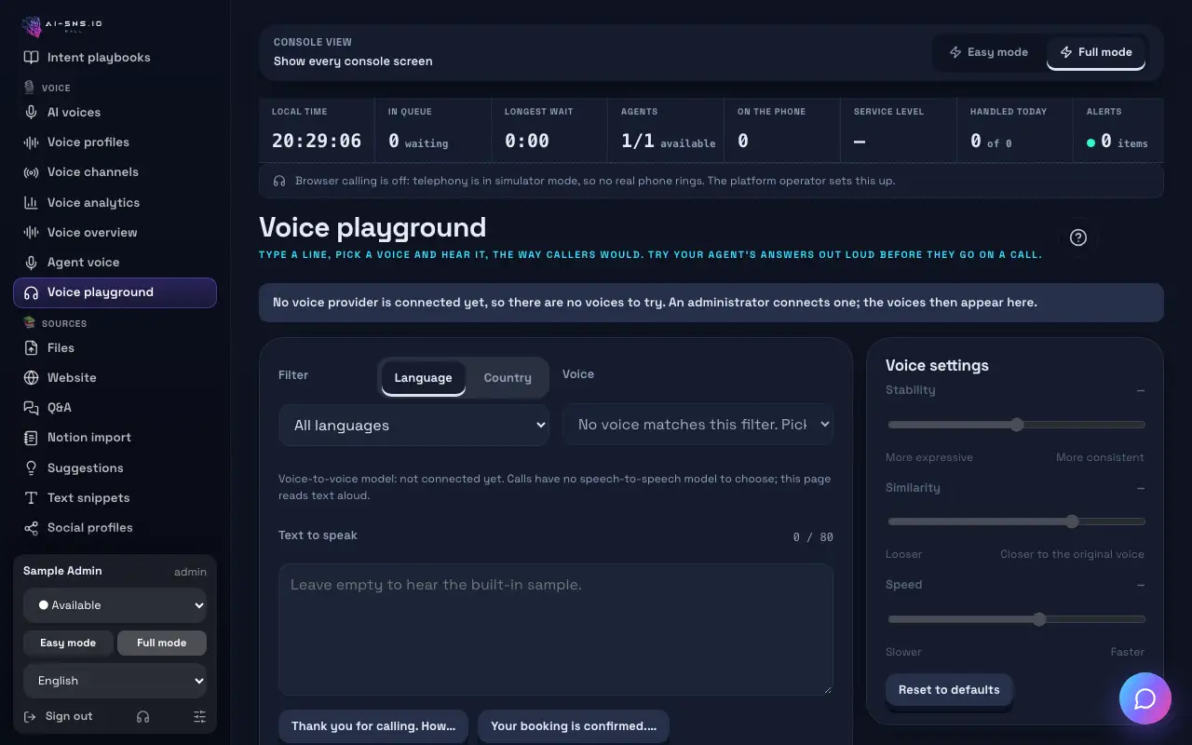This screenshot has width=1192, height=745.
Task: Adjust the Speed slider
Action: 1016,619
